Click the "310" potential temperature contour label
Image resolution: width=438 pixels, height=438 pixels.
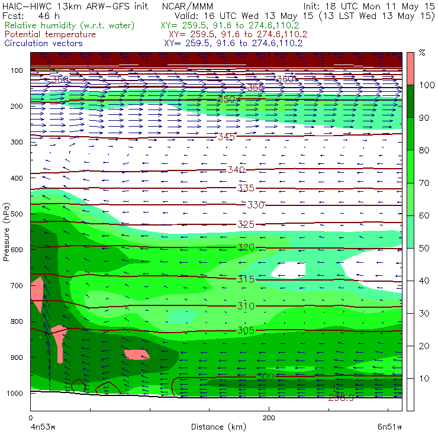(246, 306)
